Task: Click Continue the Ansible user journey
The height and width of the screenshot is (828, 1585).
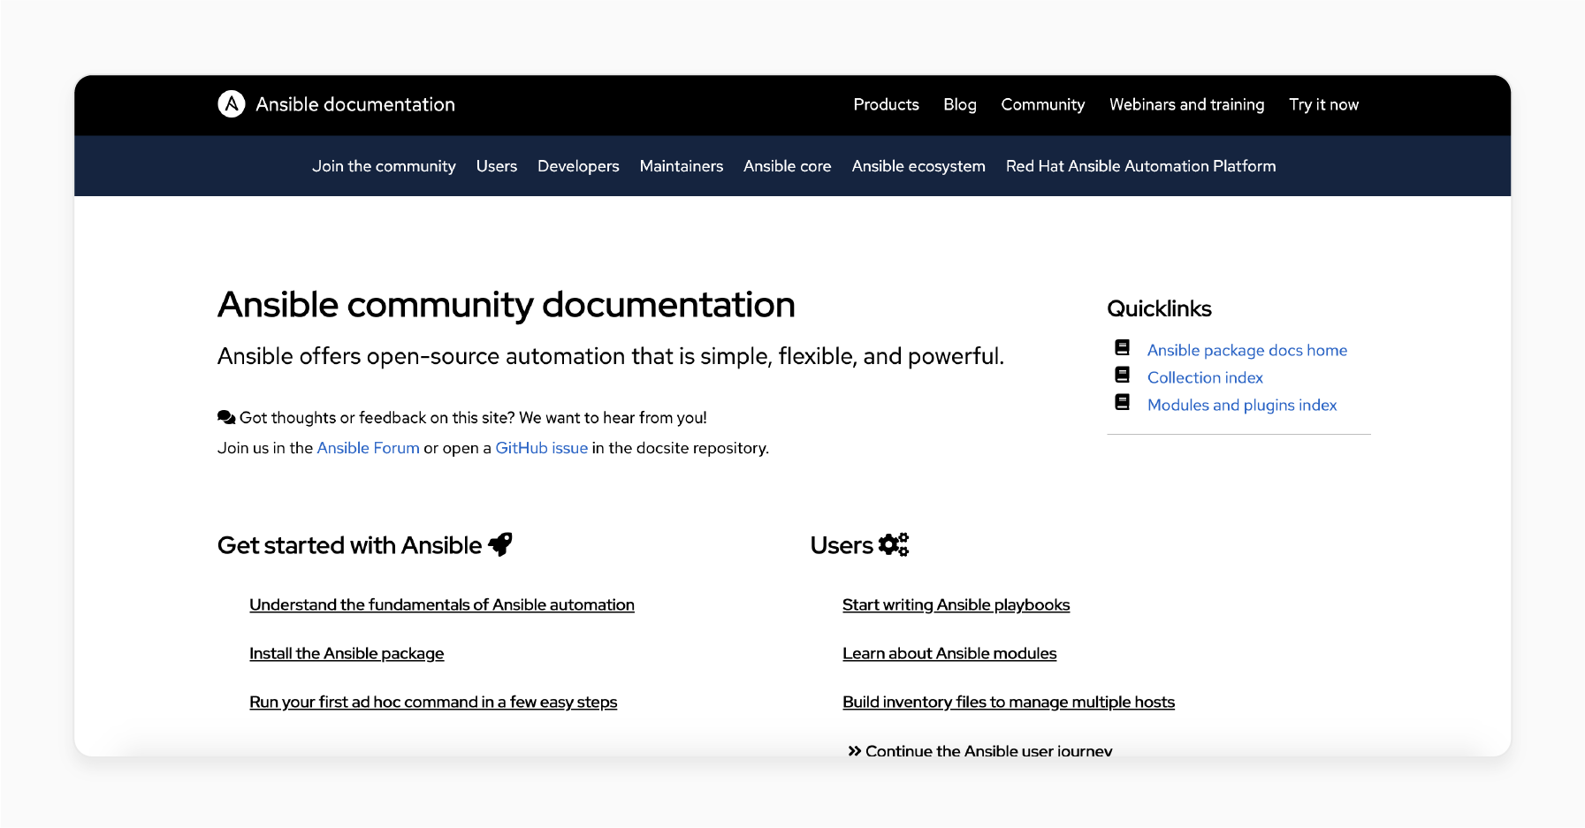Action: [988, 751]
